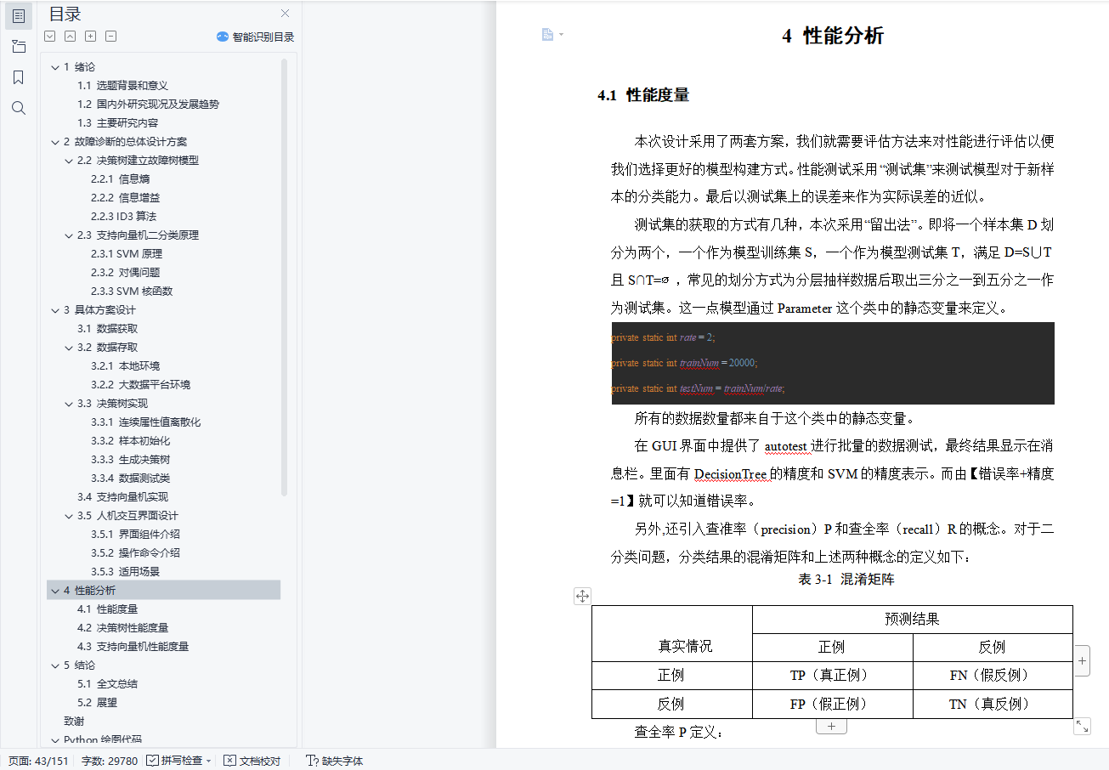This screenshot has height=770, width=1109.
Task: Click the table resize handle at bottom-right corner
Action: [x=1082, y=727]
